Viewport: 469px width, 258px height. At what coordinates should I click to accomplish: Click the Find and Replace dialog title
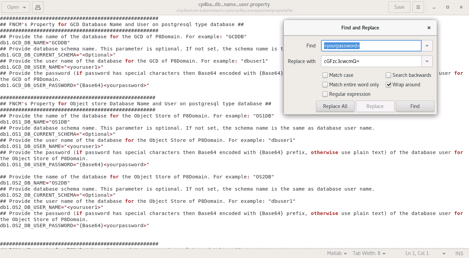point(360,28)
